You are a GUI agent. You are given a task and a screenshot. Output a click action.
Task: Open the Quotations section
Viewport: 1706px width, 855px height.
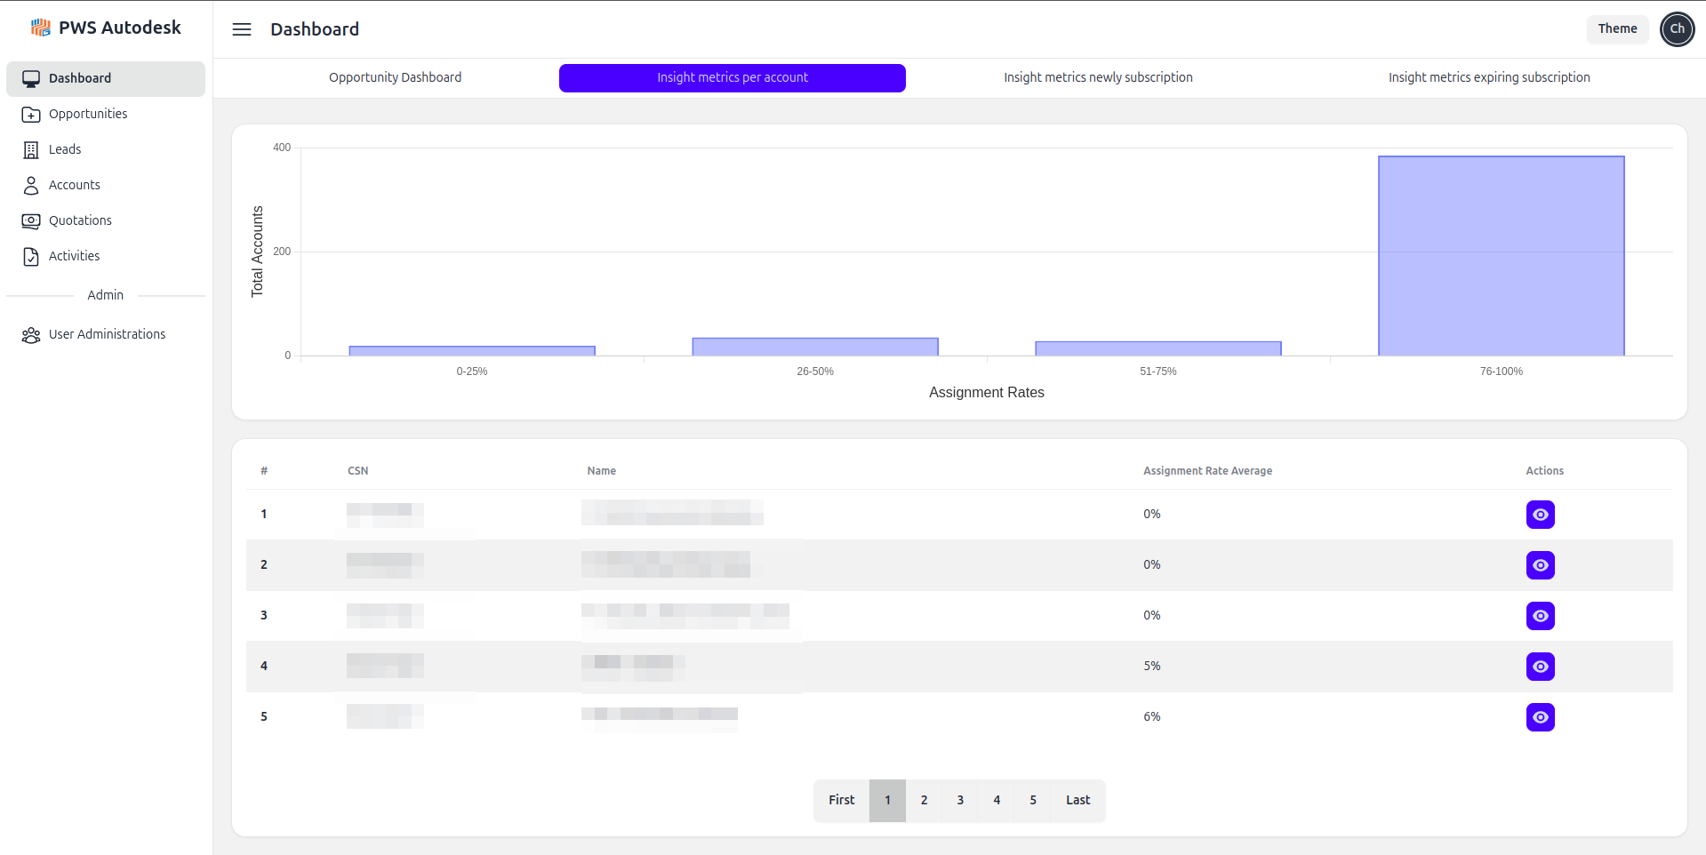tap(78, 220)
